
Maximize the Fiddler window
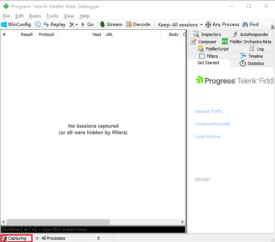[x=249, y=6]
